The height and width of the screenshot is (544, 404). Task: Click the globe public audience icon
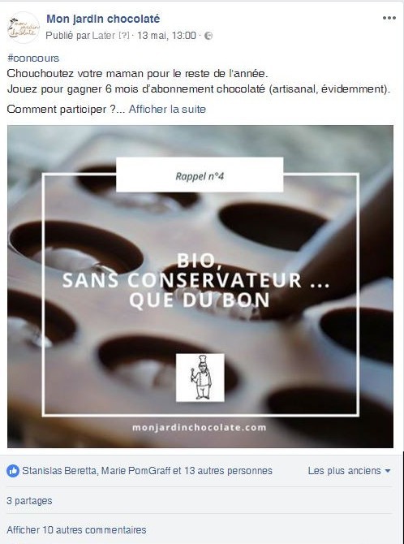(x=208, y=36)
